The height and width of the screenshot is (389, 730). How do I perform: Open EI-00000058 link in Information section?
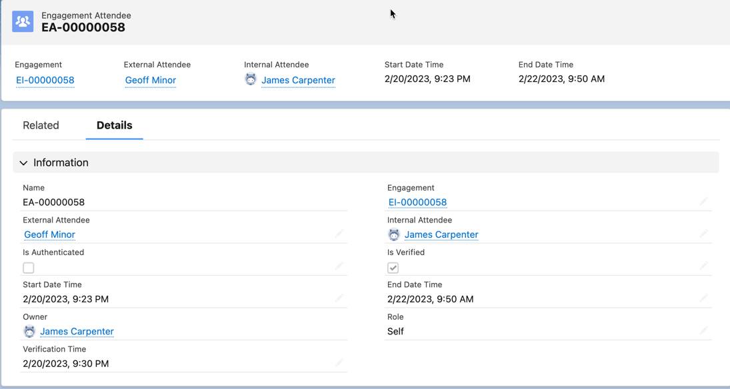tap(417, 202)
